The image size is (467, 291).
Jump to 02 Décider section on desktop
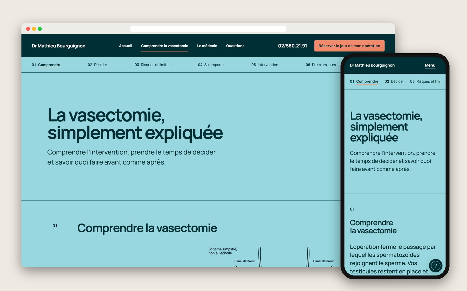(x=97, y=65)
